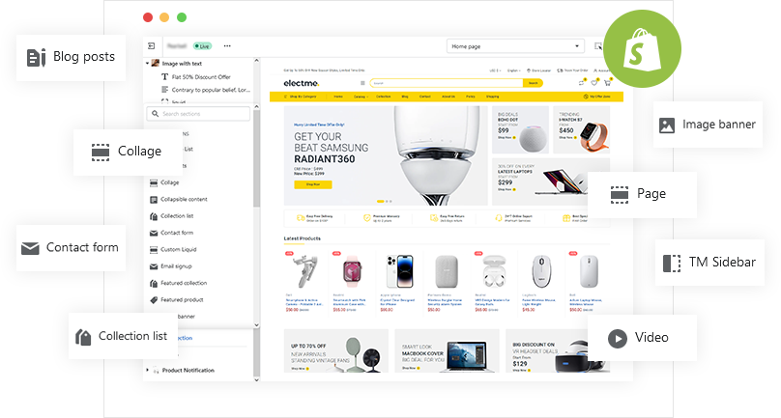Viewport: 781px width, 418px height.
Task: Expand the Product Notification section
Action: 147,370
